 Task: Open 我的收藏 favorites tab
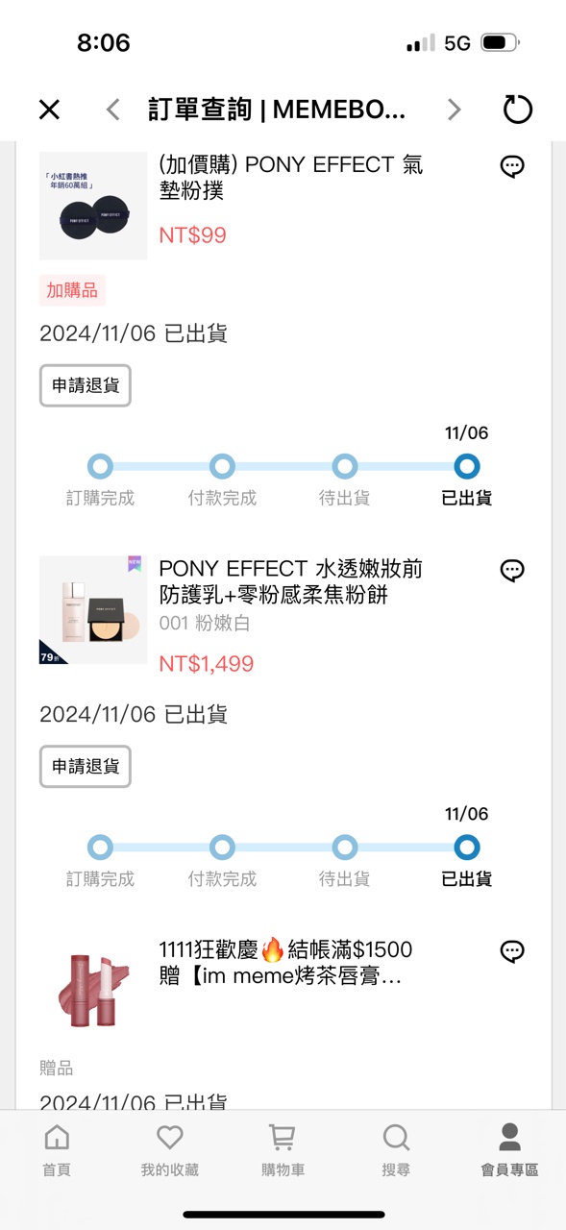(x=169, y=1150)
